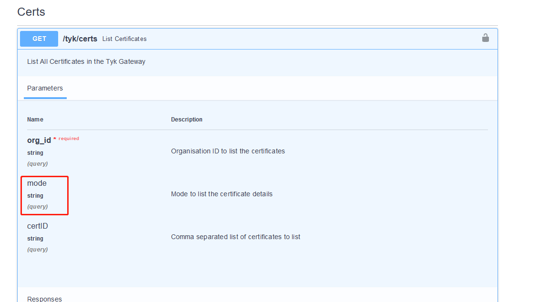Click the query label under certID

[x=37, y=249]
